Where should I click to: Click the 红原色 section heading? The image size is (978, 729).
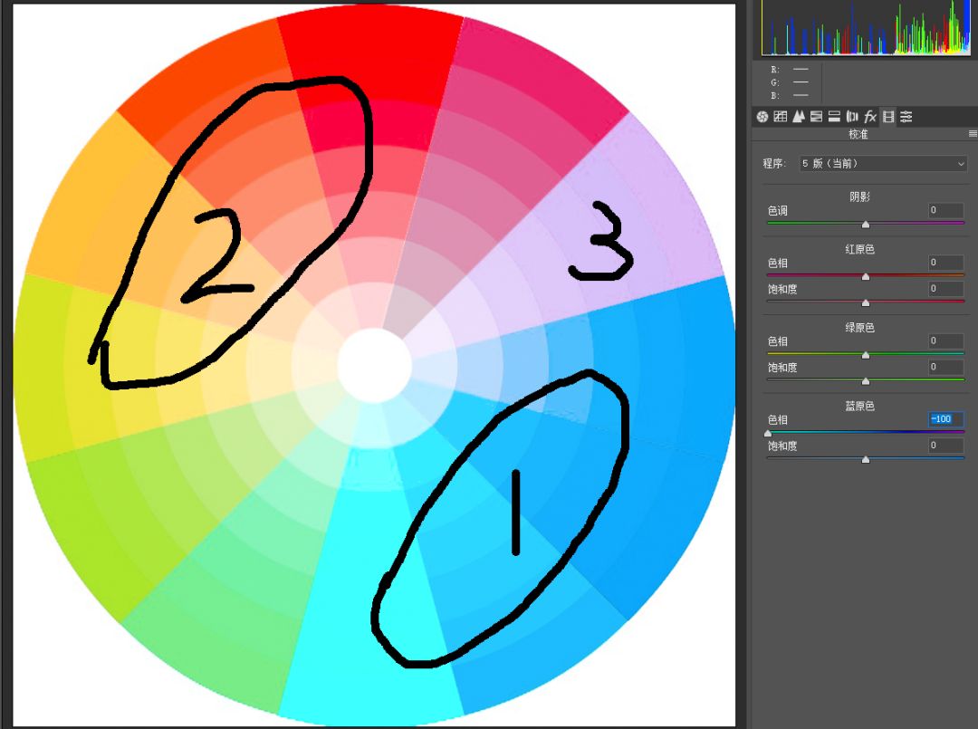click(859, 249)
